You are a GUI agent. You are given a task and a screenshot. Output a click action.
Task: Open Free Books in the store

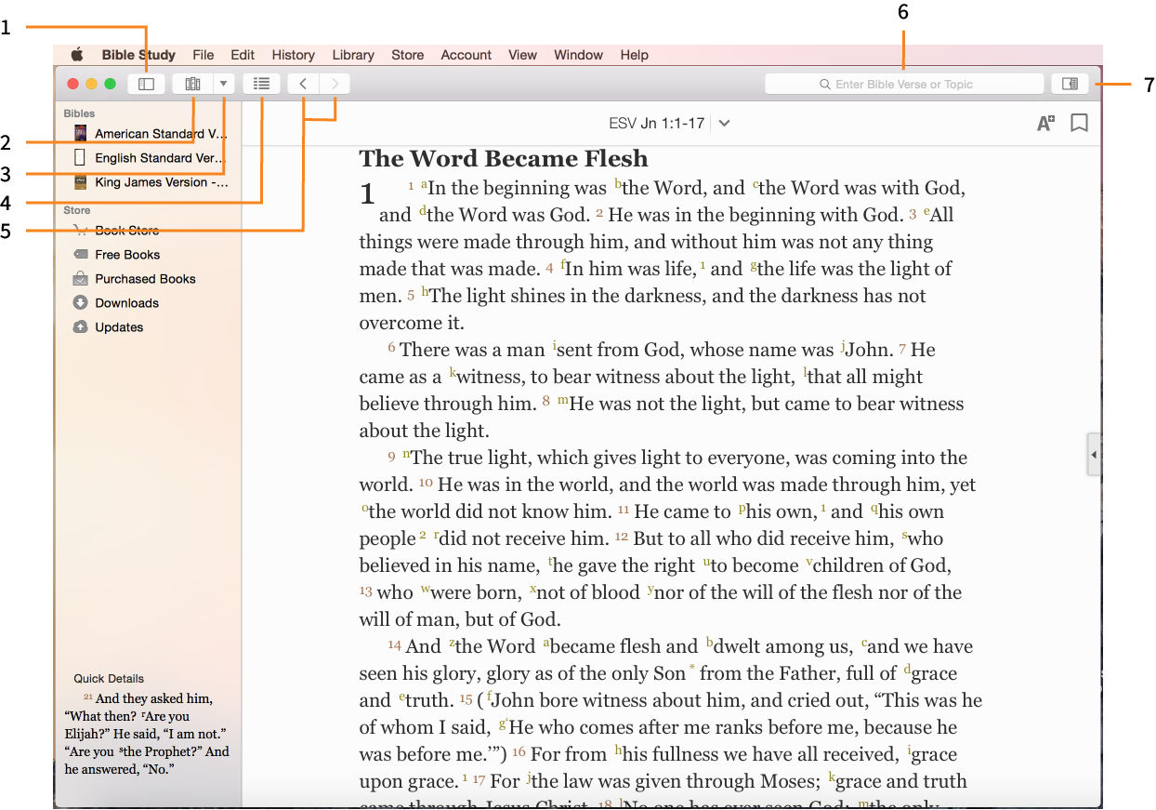tap(127, 255)
